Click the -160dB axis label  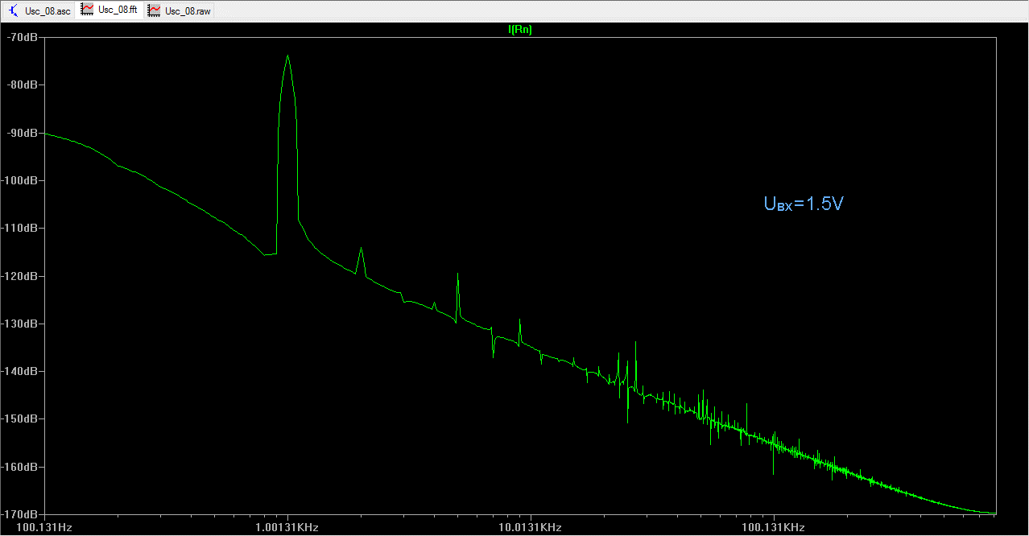point(19,467)
